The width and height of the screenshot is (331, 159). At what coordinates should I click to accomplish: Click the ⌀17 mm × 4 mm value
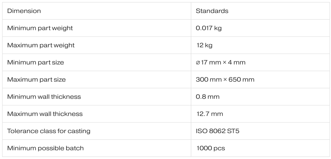coord(220,62)
